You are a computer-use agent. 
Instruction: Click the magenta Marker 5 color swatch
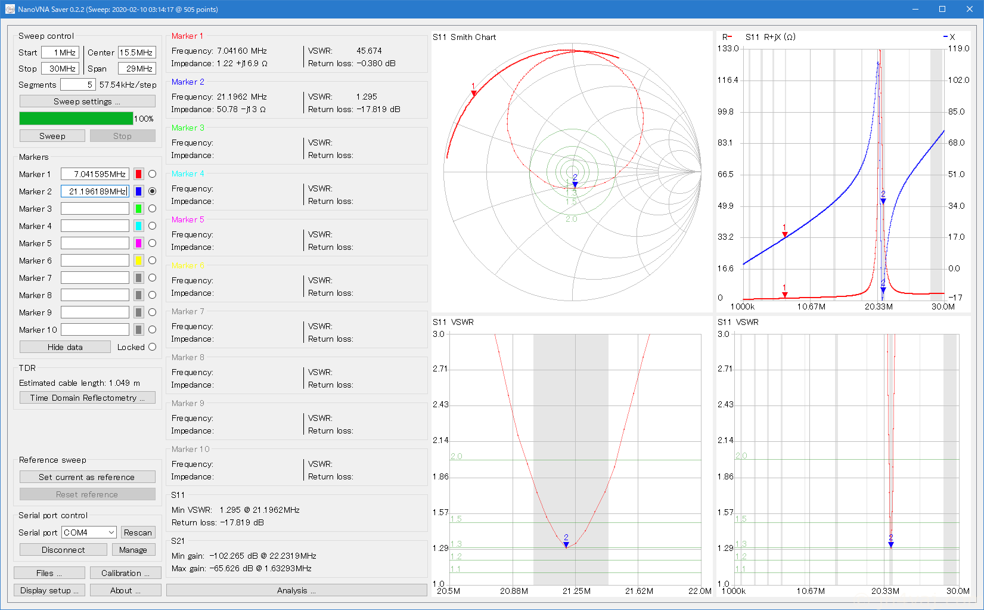pyautogui.click(x=138, y=243)
